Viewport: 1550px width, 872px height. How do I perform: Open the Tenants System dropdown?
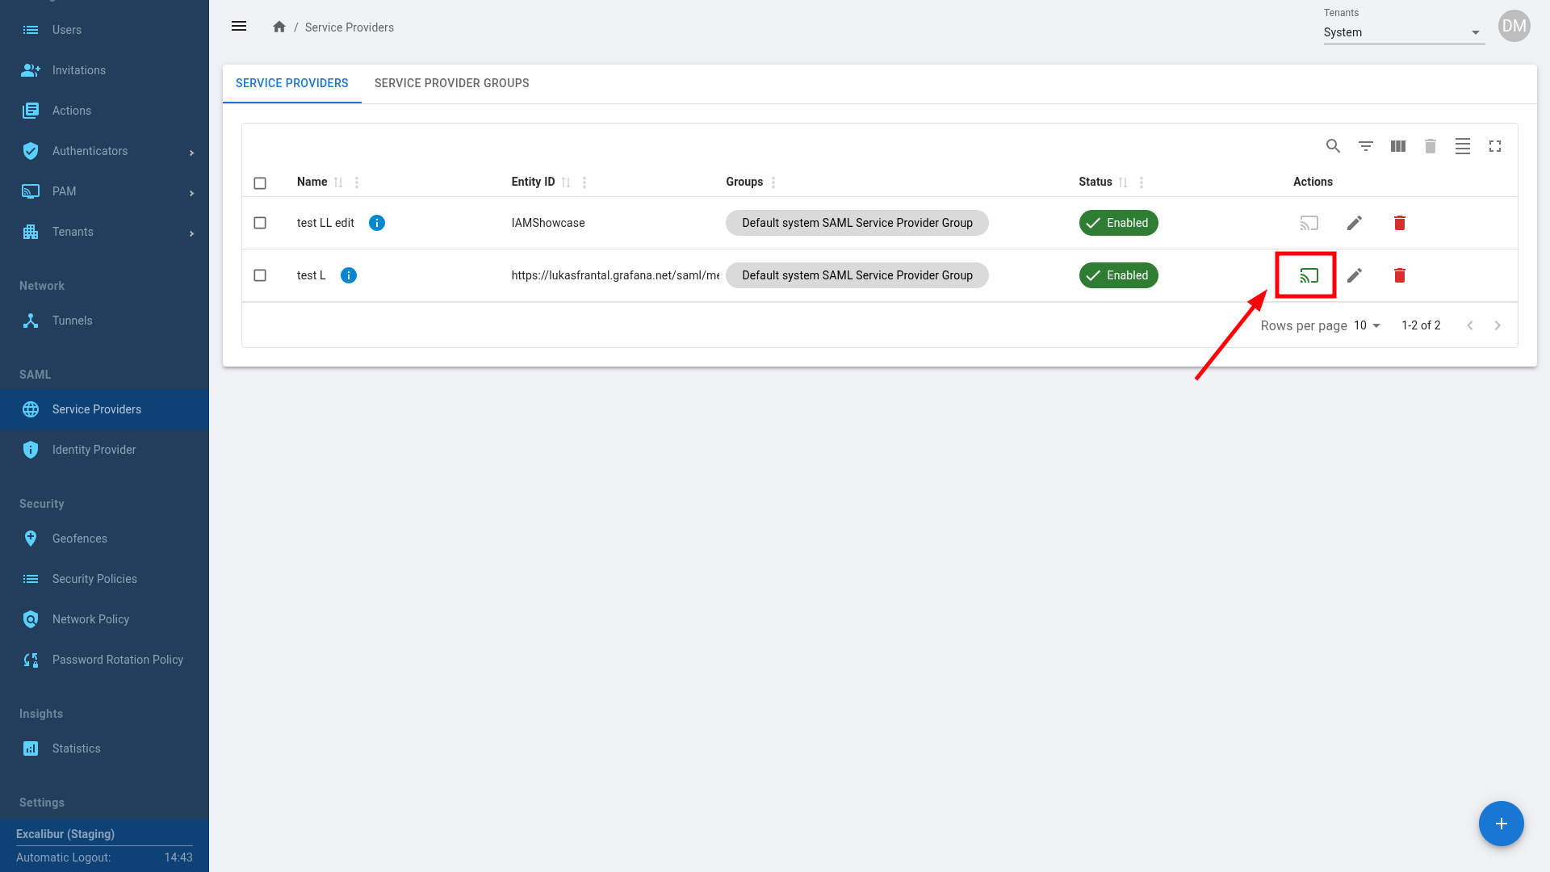[1403, 32]
